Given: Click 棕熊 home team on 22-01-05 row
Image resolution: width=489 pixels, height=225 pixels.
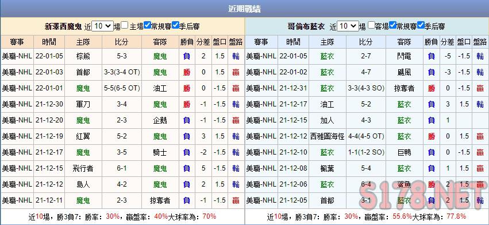Looking at the screenshot, I should pyautogui.click(x=83, y=56).
